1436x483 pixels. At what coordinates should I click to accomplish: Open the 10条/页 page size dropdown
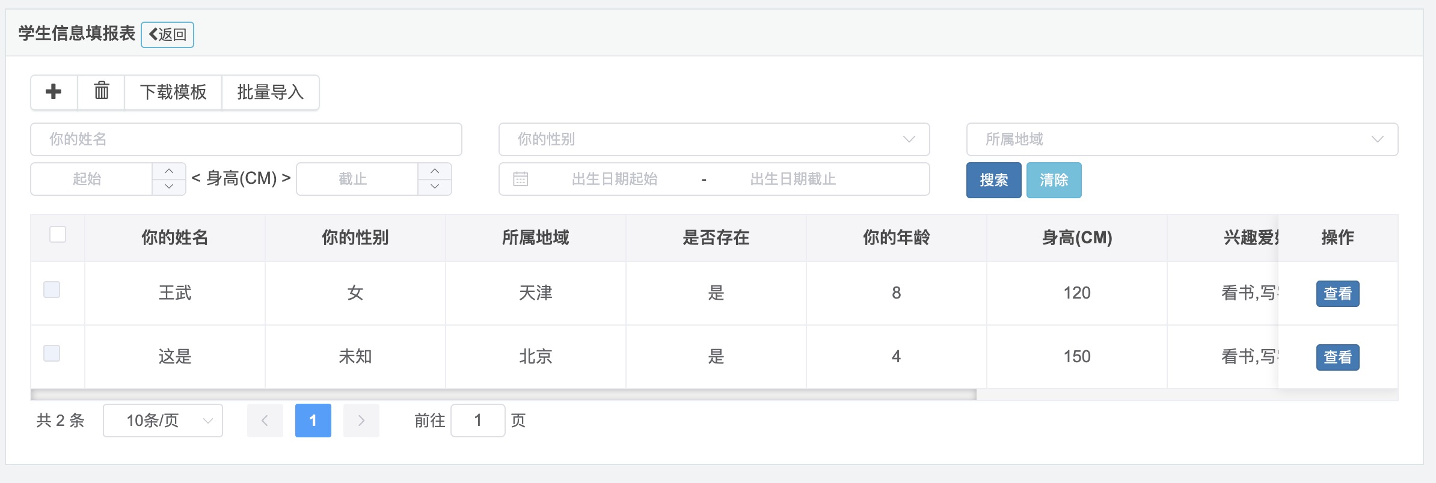click(163, 421)
